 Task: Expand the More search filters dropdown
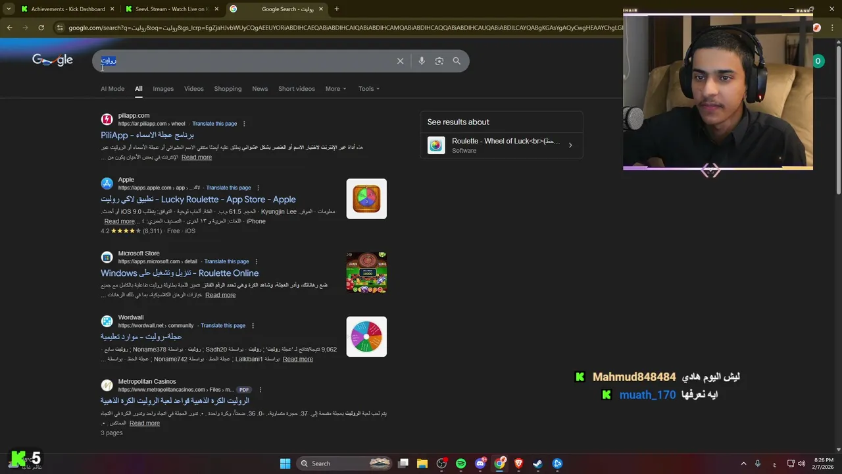click(335, 89)
